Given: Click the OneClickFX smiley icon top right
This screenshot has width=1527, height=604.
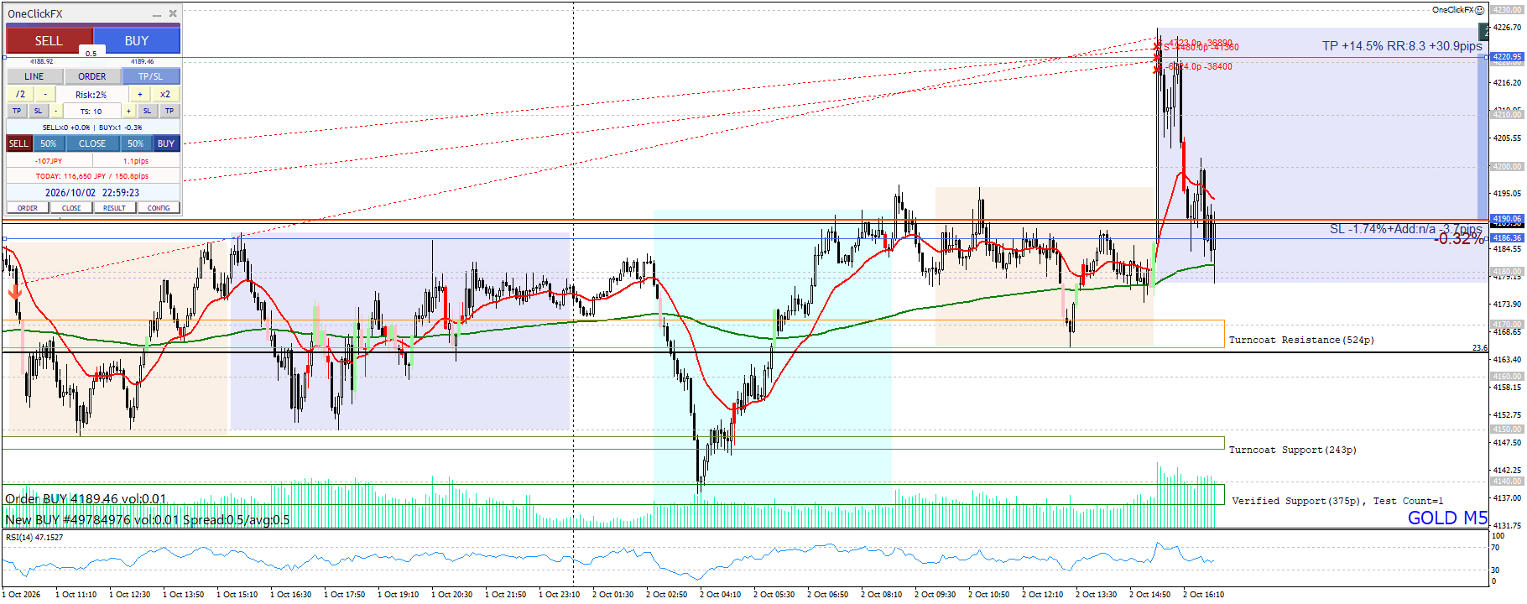Looking at the screenshot, I should (1480, 10).
